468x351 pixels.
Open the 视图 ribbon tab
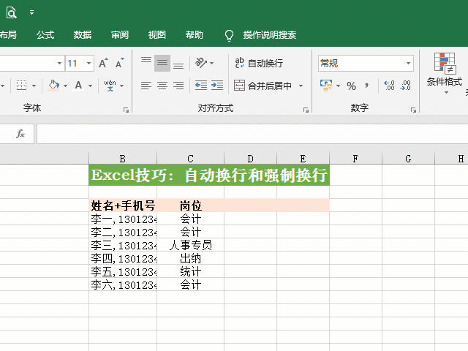tap(157, 35)
